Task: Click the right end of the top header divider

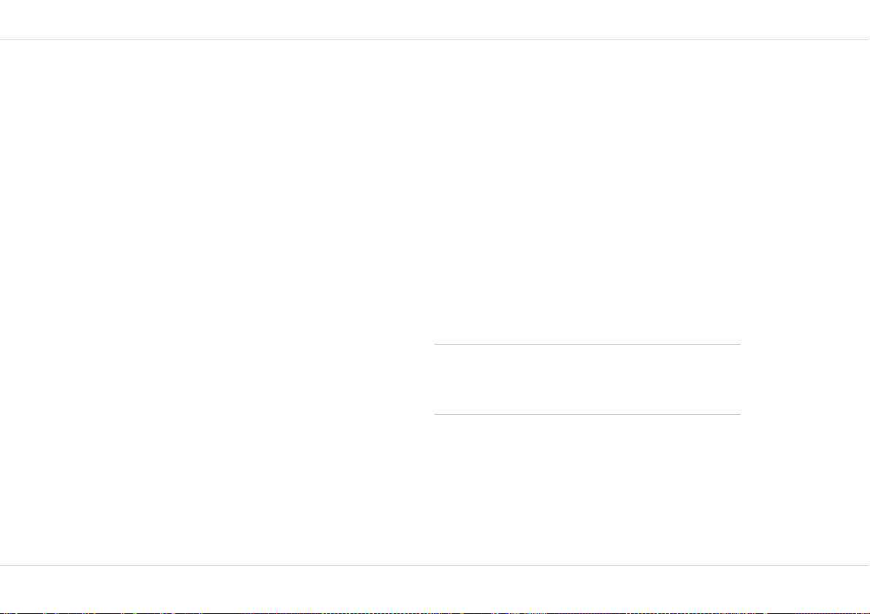Action: (x=868, y=40)
